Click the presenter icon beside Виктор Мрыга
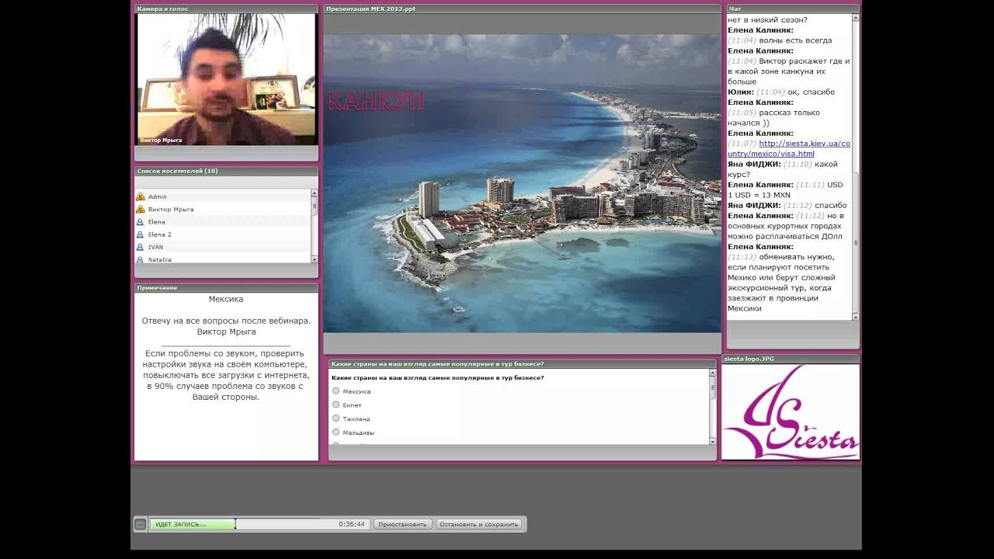 141,210
